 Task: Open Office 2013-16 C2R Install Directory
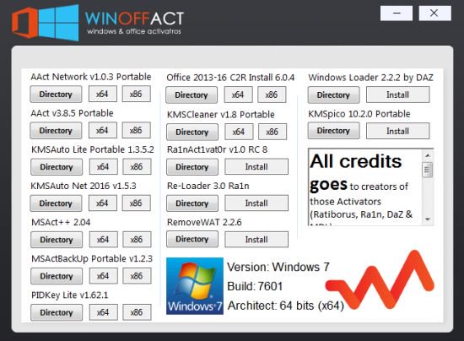click(x=192, y=95)
